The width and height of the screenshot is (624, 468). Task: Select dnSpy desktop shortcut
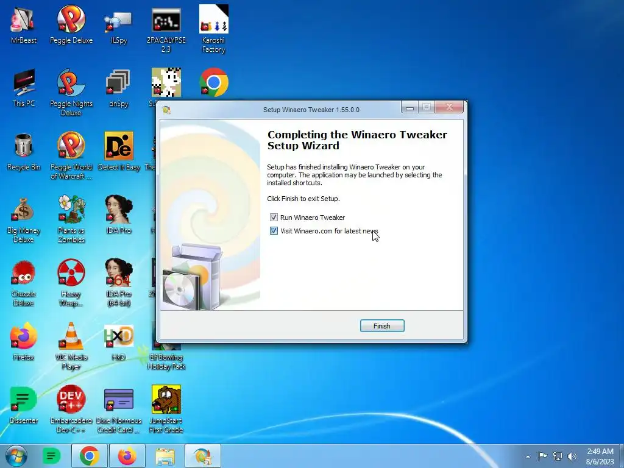[119, 88]
